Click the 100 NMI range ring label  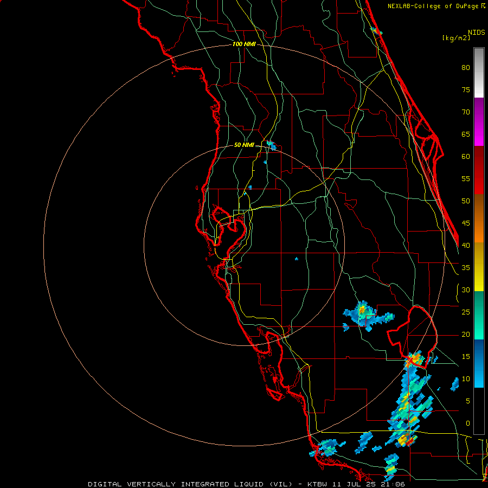(244, 44)
